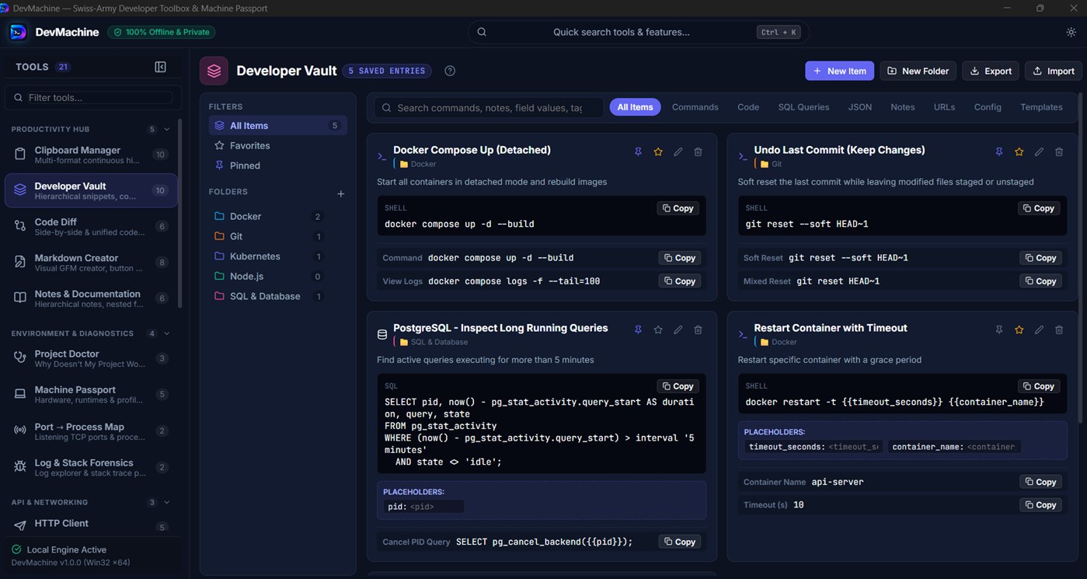
Task: Collapse the Productivity Hub section
Action: coord(166,129)
